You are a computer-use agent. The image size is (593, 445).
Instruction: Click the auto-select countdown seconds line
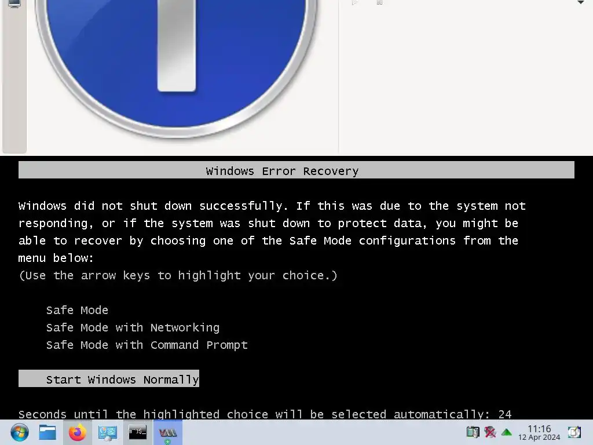point(265,414)
